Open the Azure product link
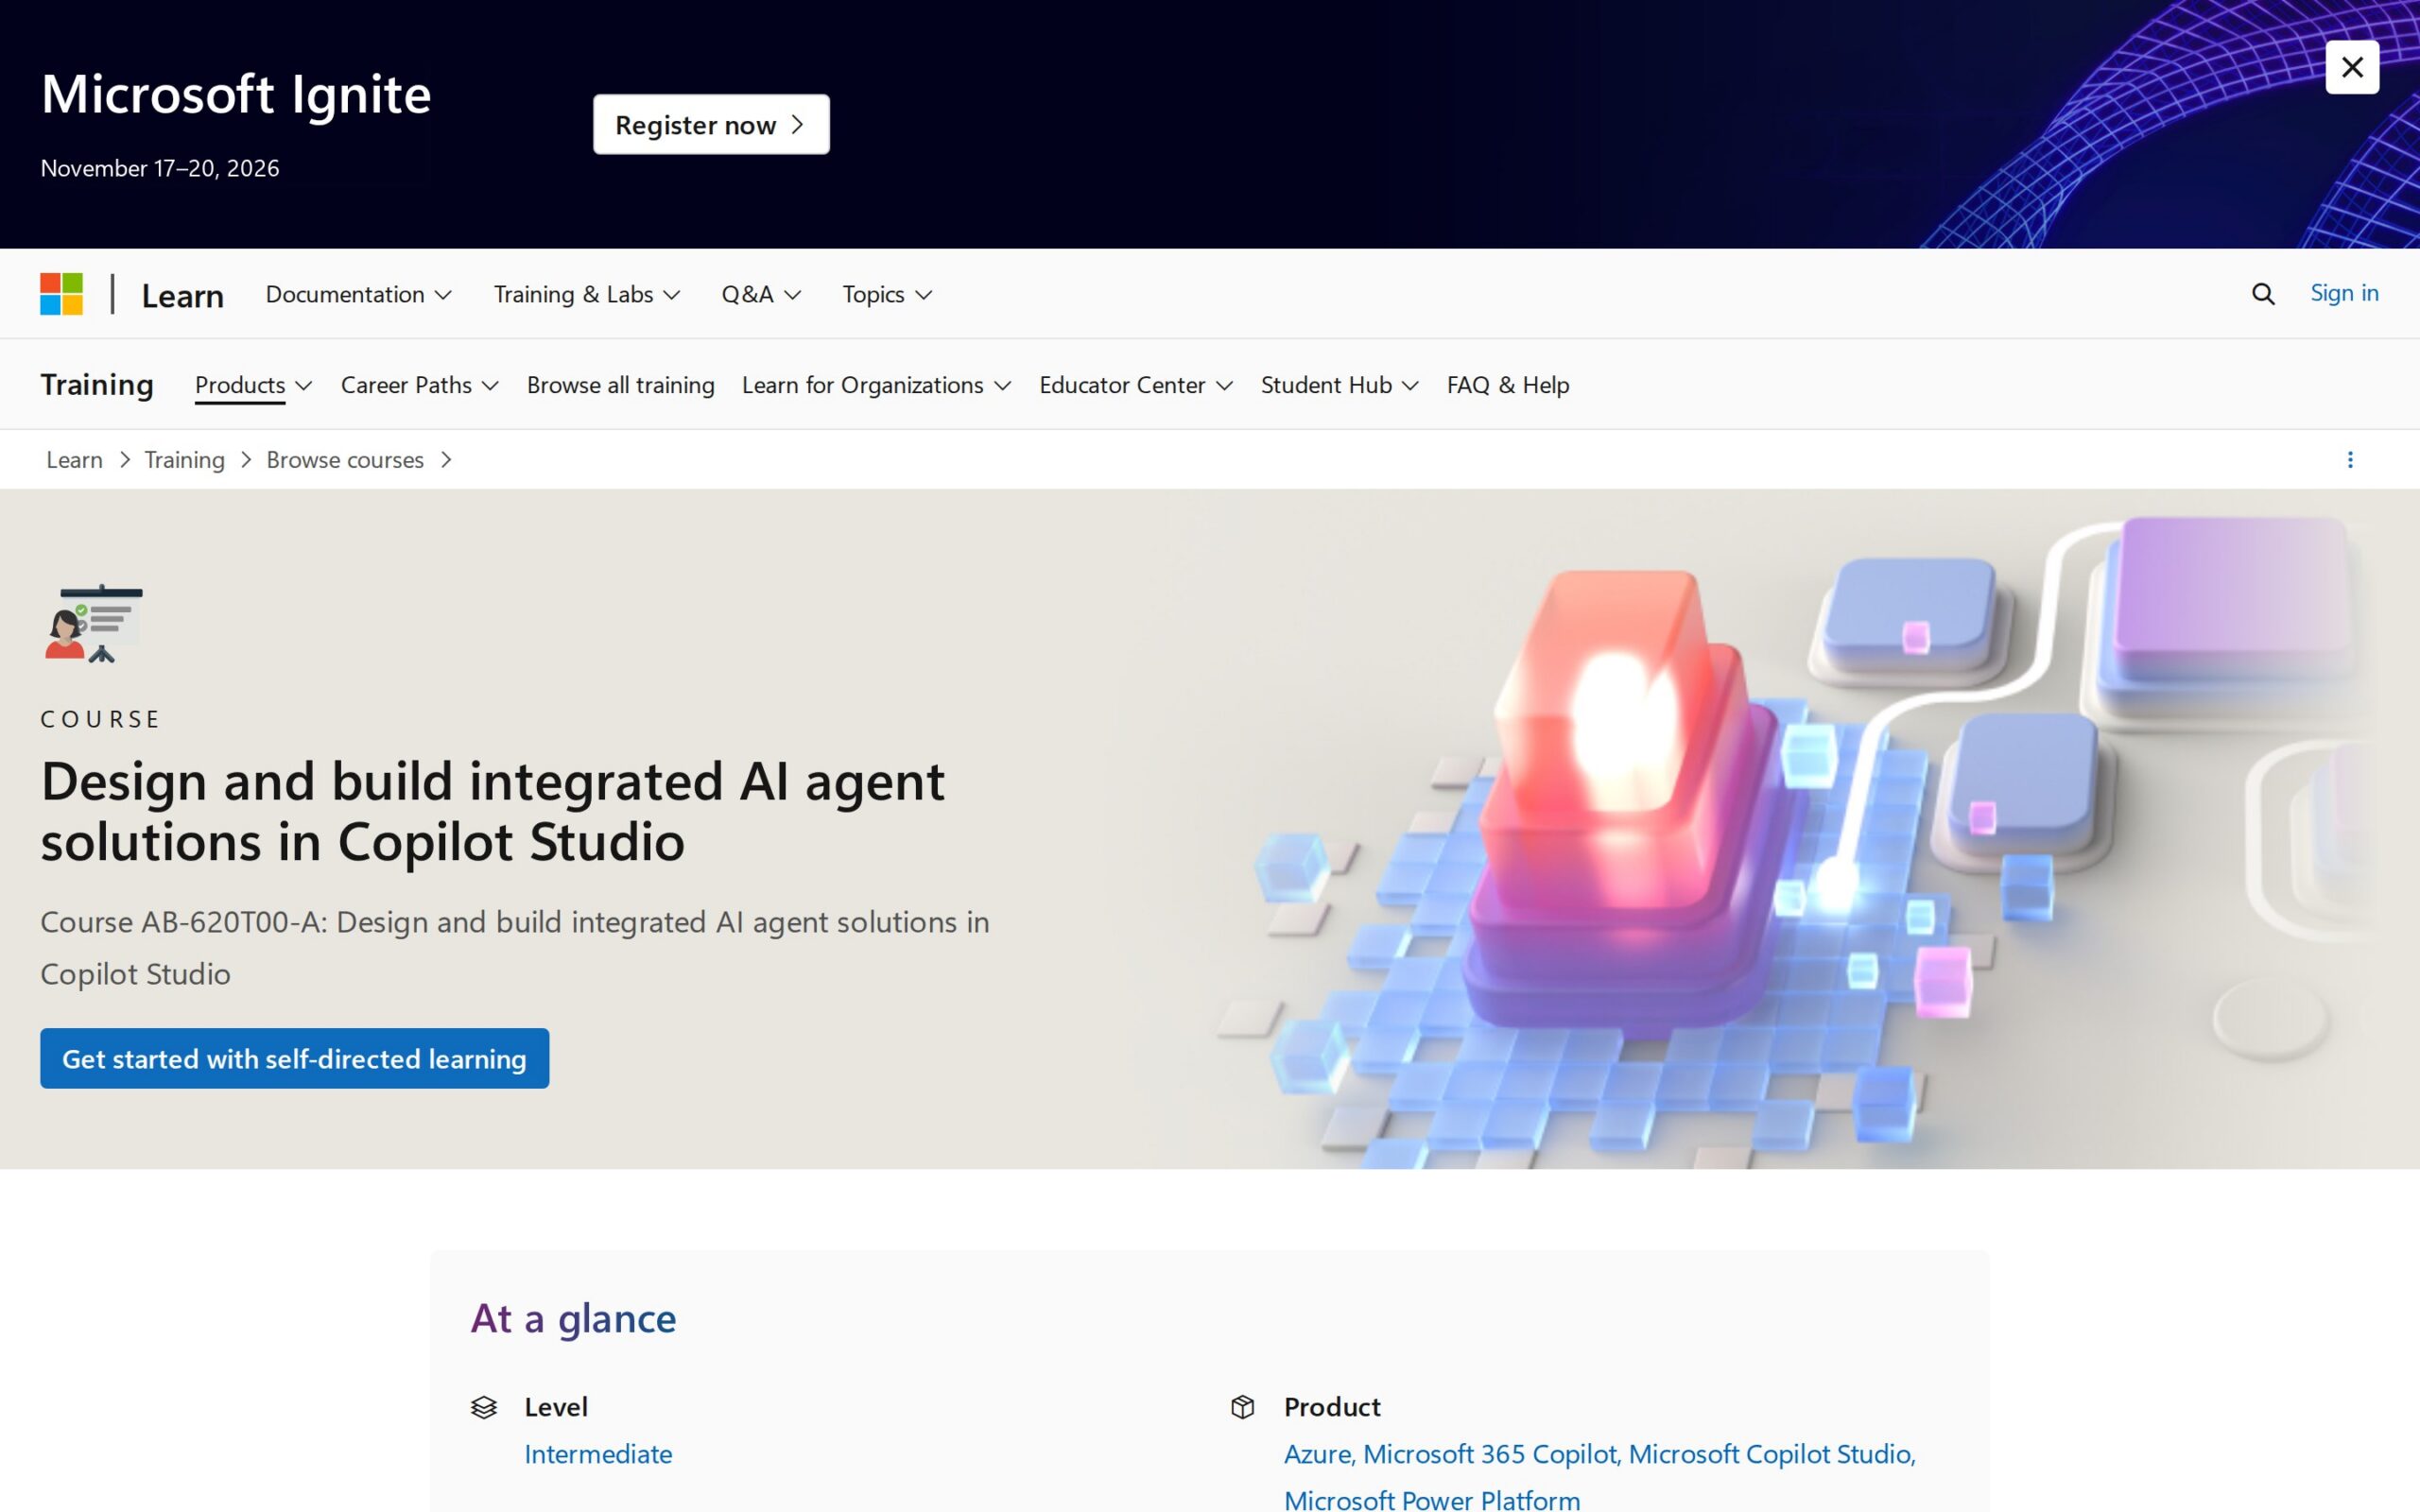 pos(1317,1454)
